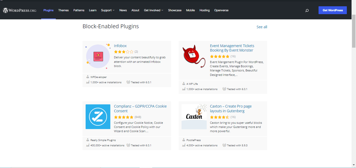Select the Learn menu item
This screenshot has width=356, height=168.
(x=93, y=10)
